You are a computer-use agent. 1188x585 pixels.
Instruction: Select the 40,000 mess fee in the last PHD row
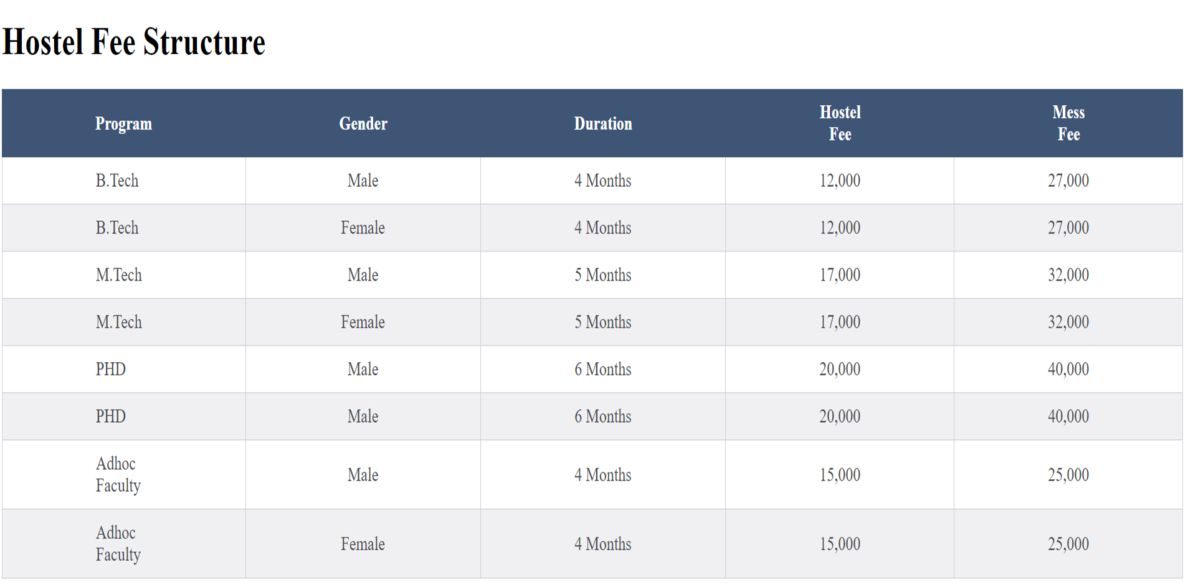[x=1068, y=416]
